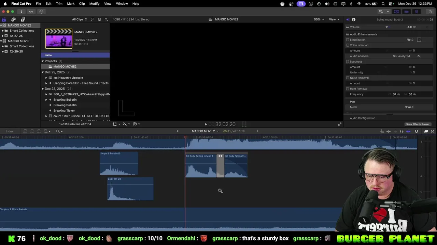Open the Window menu
437x245 pixels.
tap(122, 4)
